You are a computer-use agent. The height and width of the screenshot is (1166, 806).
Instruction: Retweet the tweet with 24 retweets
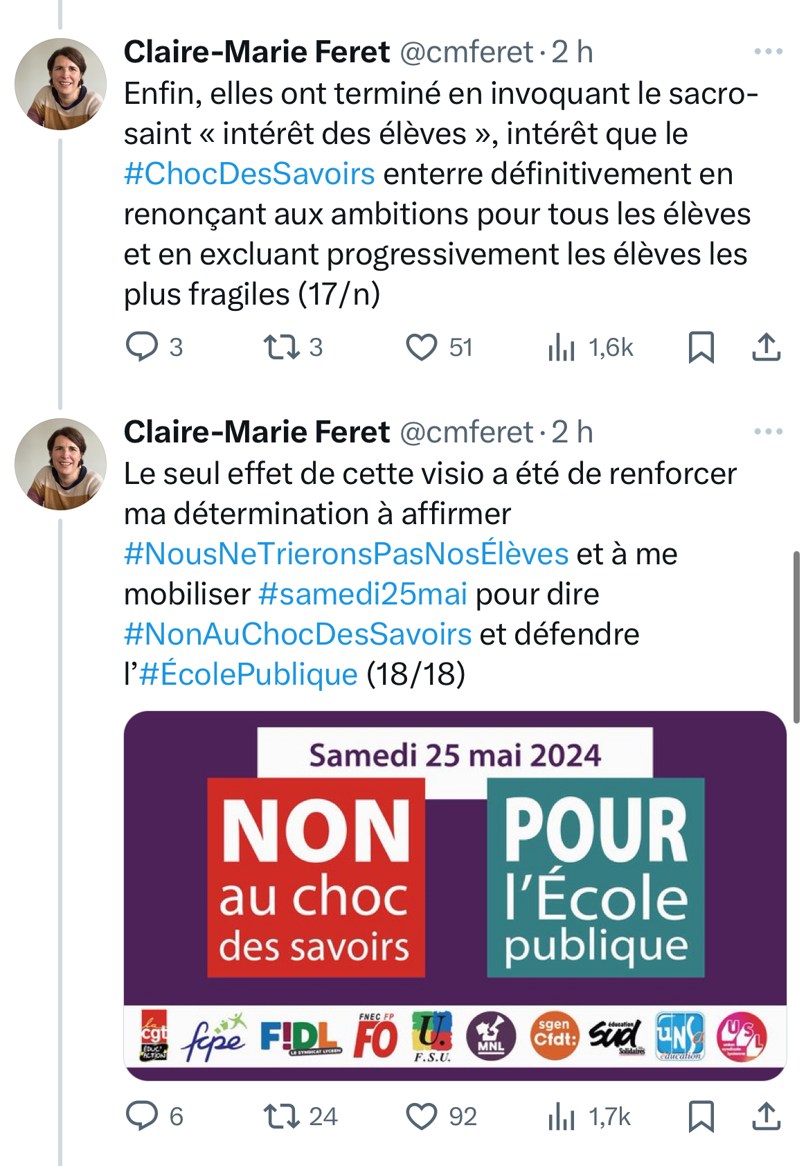(281, 1116)
